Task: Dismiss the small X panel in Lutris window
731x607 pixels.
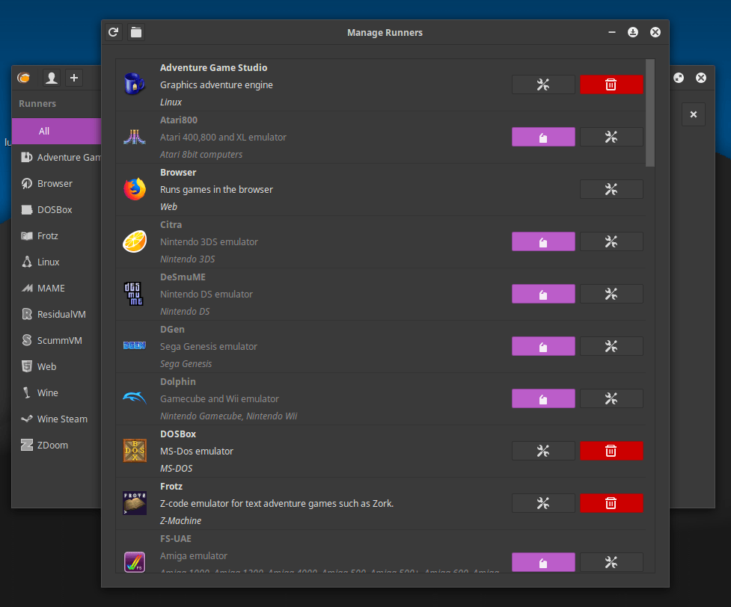Action: (x=694, y=114)
